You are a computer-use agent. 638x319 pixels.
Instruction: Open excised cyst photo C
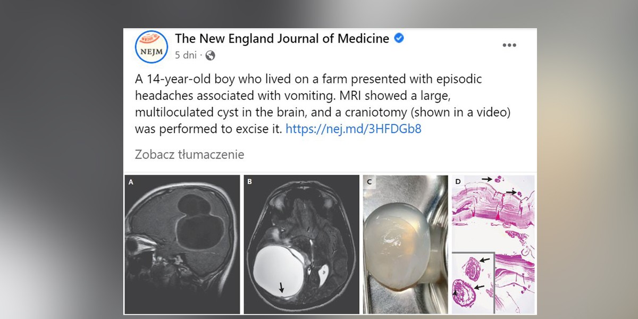[x=405, y=244]
